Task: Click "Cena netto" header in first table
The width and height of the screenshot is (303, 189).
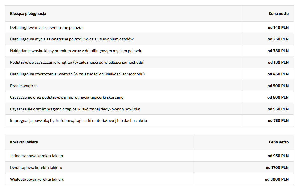Action: pyautogui.click(x=279, y=14)
